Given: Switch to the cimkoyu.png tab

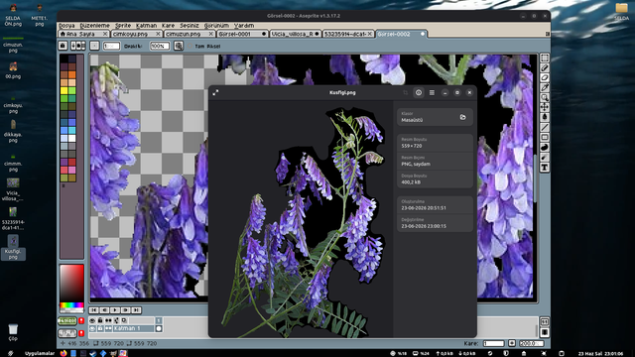Looking at the screenshot, I should click(130, 34).
